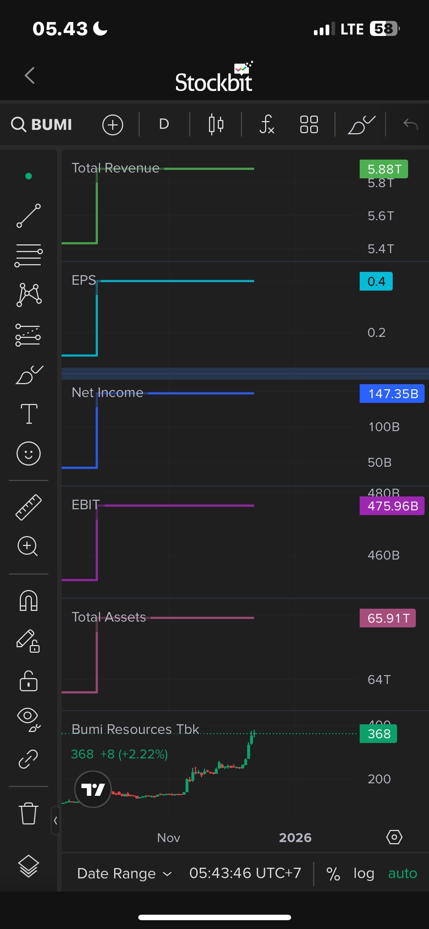Tap the trash icon to remove drawings
This screenshot has width=429, height=929.
click(x=29, y=813)
